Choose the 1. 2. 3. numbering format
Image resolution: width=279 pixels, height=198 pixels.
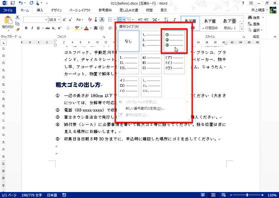[x=151, y=41]
